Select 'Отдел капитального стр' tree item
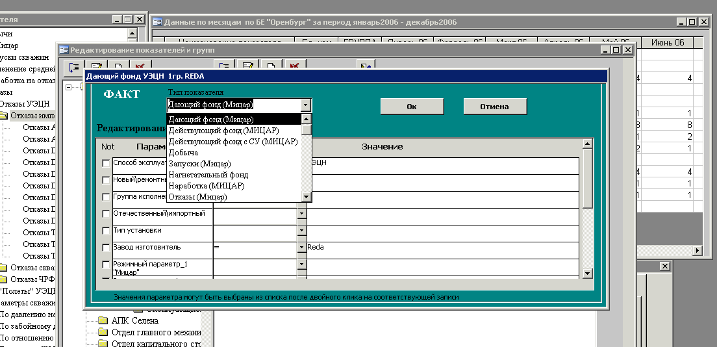The height and width of the screenshot is (347, 717). pyautogui.click(x=156, y=343)
